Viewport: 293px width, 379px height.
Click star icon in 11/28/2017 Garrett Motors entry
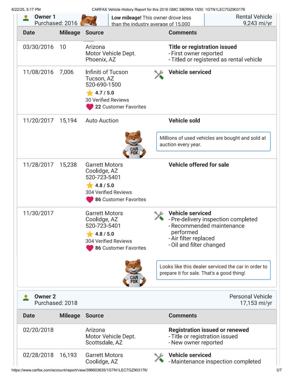tap(90, 185)
